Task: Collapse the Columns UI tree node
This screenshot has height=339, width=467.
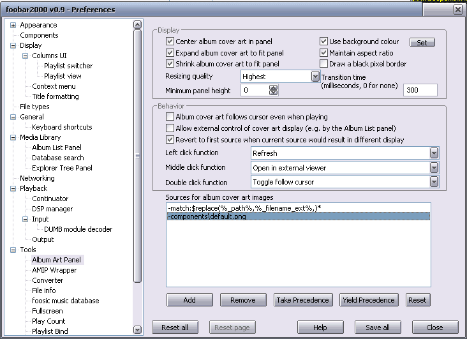Action: pos(26,56)
